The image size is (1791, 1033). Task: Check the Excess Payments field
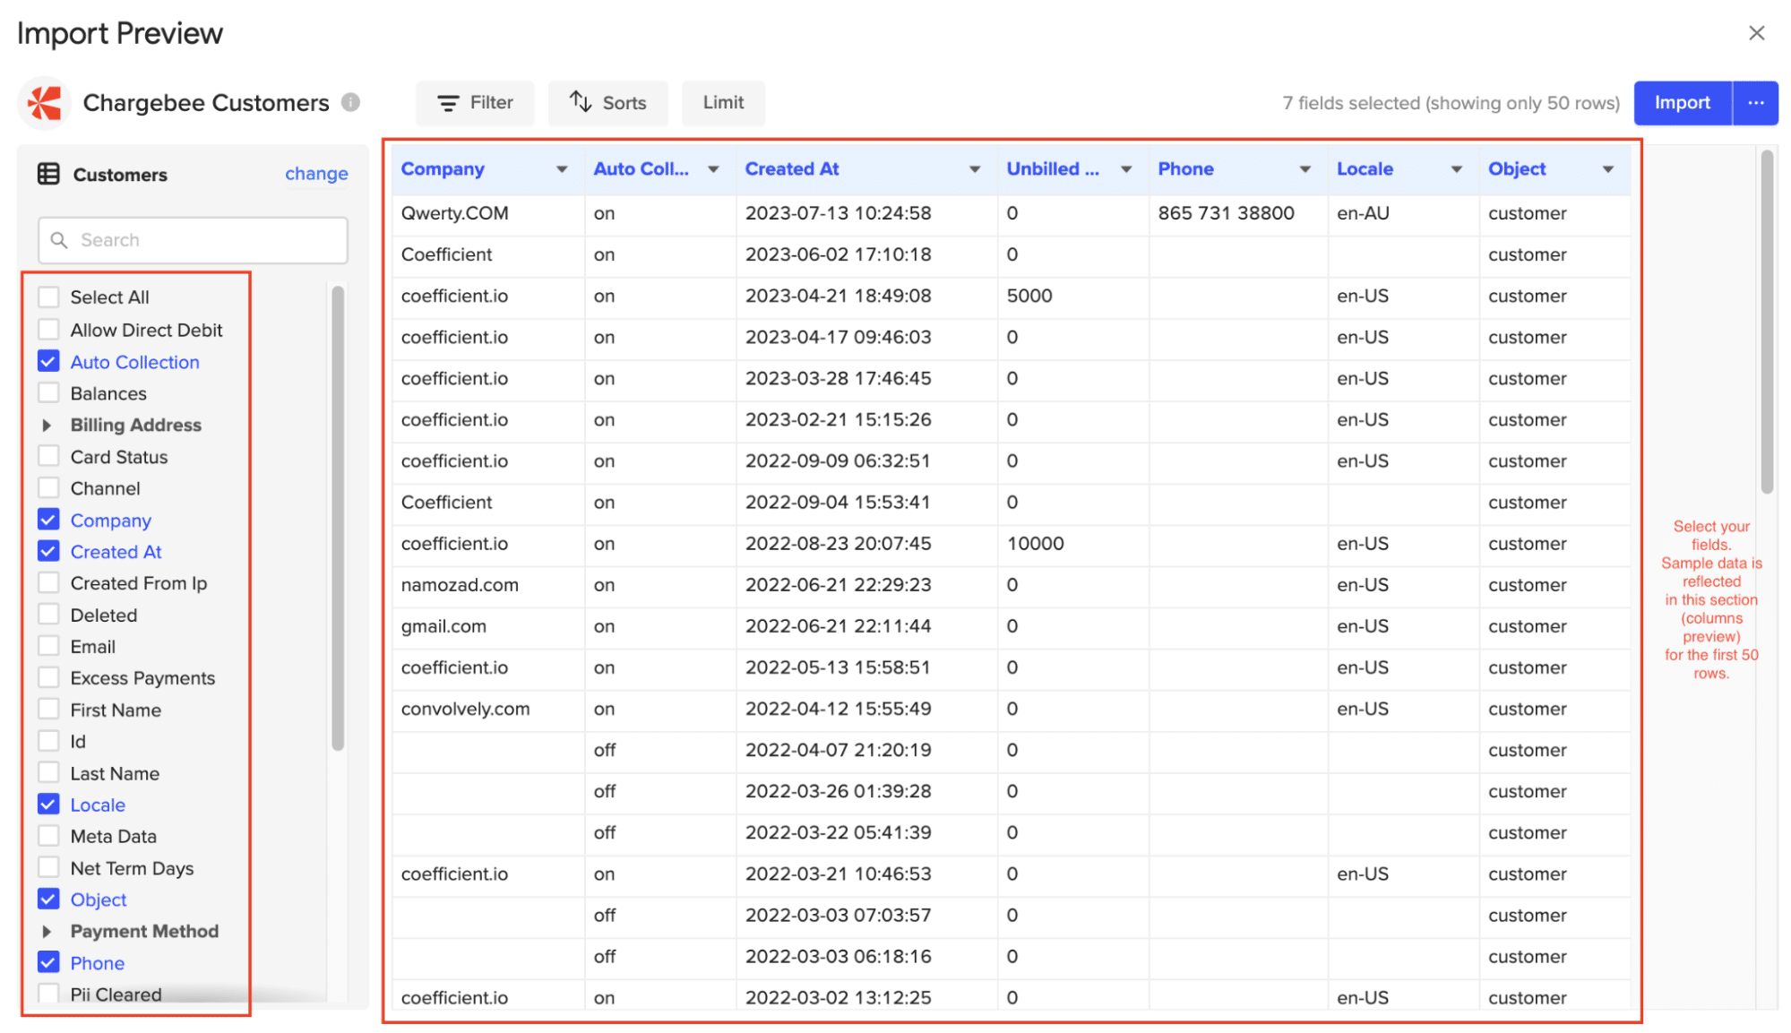coord(48,678)
